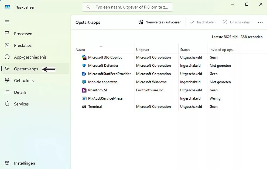Select the Phantom_SI row
The width and height of the screenshot is (267, 169).
click(x=154, y=90)
